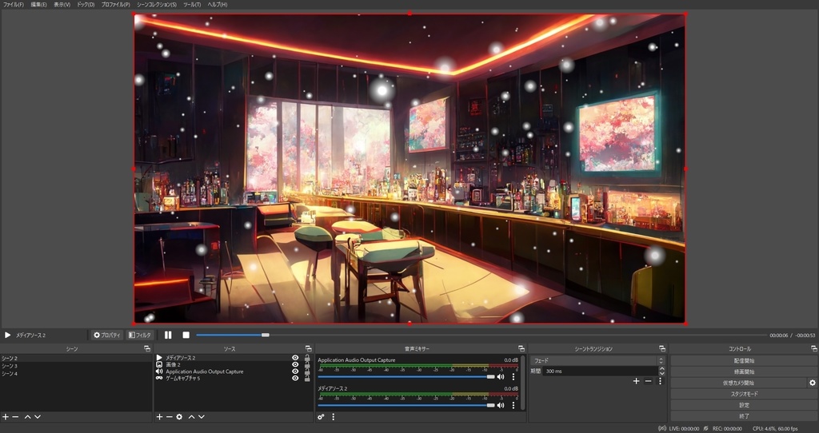
Task: Open the フェード transition dropdown
Action: coord(597,360)
